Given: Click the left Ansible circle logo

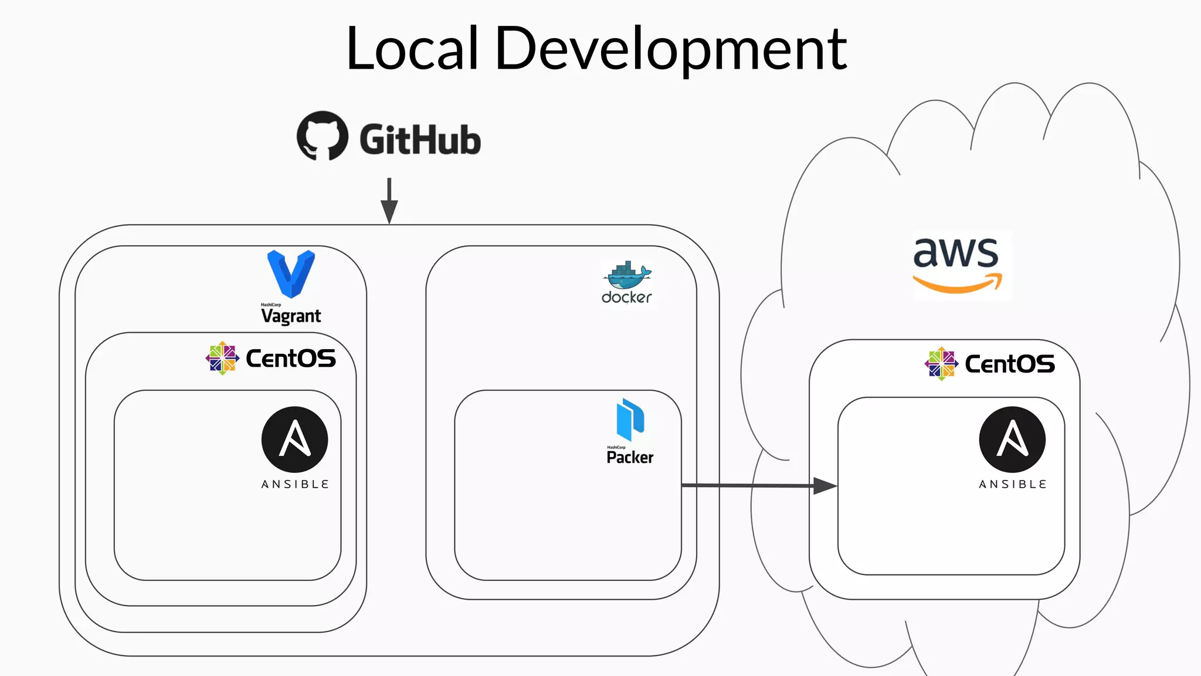Looking at the screenshot, I should [x=294, y=440].
